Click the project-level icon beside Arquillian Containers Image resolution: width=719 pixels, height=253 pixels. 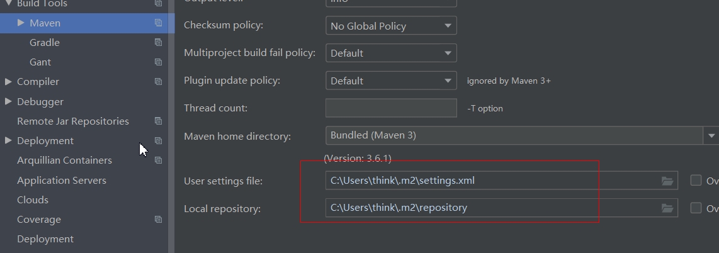(158, 160)
